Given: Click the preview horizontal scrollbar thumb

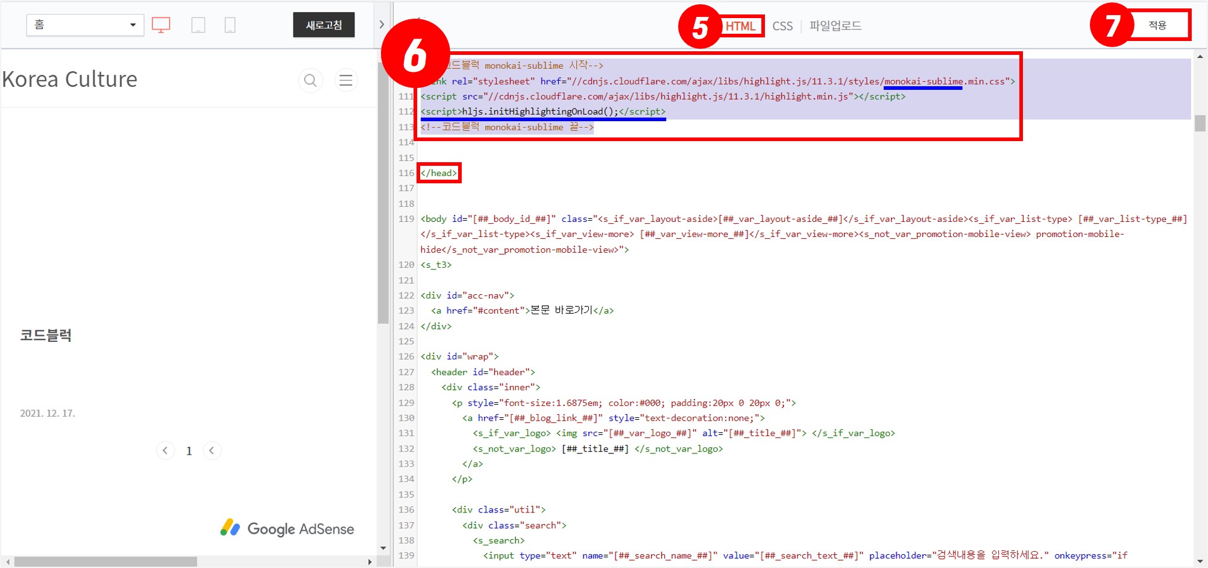Looking at the screenshot, I should [x=105, y=561].
